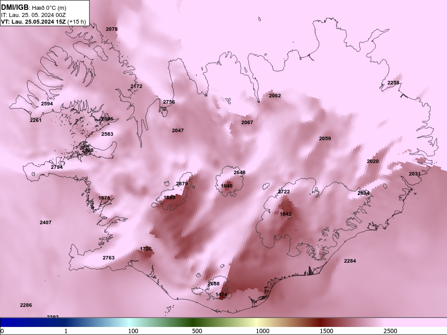Select the 2172 value on the map
447x335 pixels.
pos(136,86)
